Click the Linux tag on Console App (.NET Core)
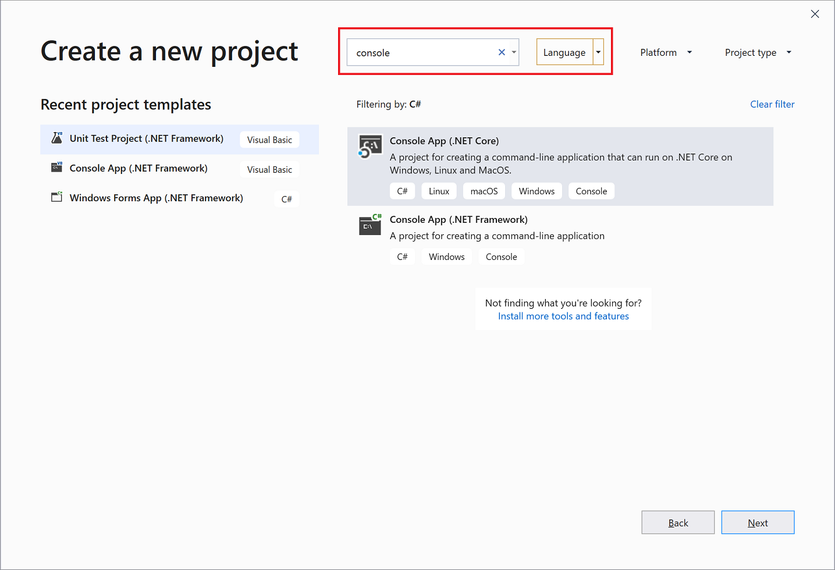This screenshot has width=835, height=570. tap(439, 191)
